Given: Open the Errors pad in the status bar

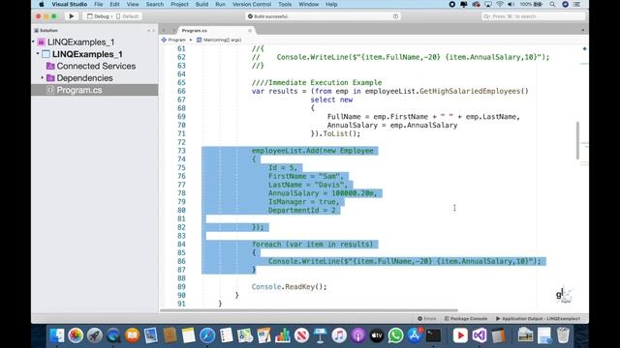Looking at the screenshot, I should tap(426, 318).
